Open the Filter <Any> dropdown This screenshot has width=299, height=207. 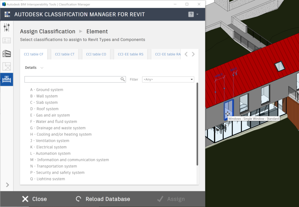point(168,79)
